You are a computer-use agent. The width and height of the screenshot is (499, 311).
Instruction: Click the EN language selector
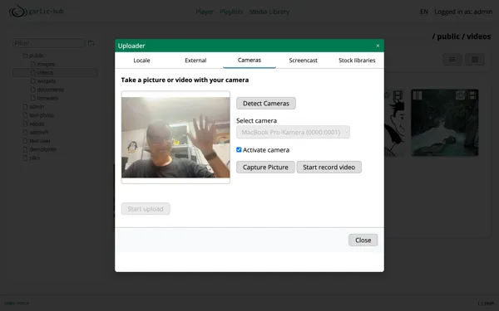(x=424, y=12)
